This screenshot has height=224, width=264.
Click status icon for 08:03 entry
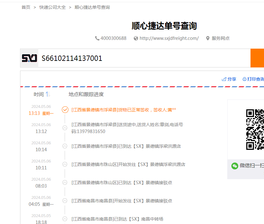click(65, 182)
